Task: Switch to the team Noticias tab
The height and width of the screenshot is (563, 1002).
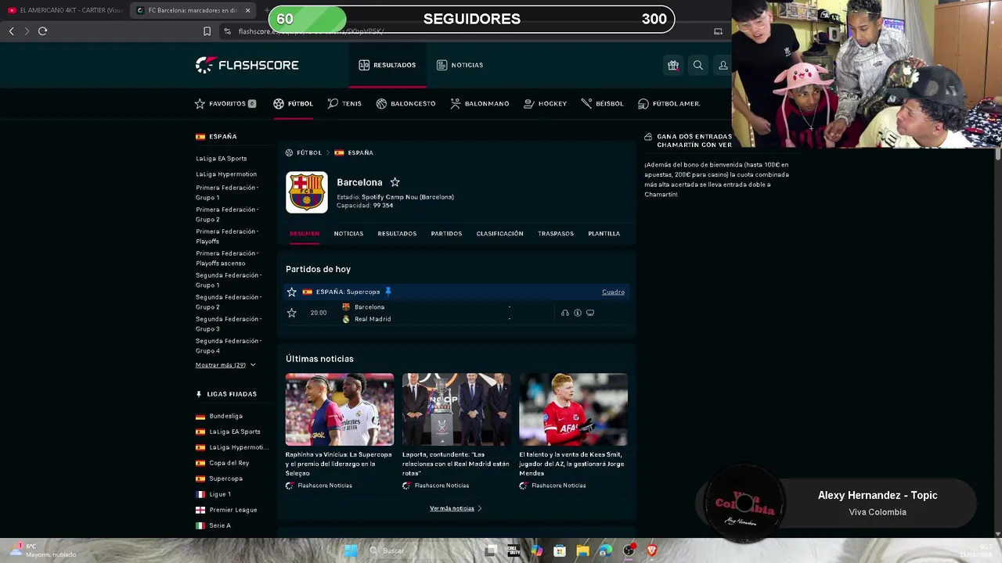Action: 348,234
